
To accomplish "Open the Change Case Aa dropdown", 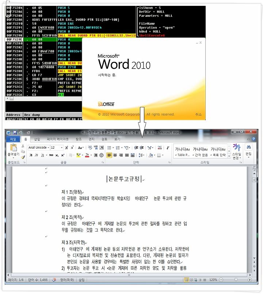I will point(81,148).
